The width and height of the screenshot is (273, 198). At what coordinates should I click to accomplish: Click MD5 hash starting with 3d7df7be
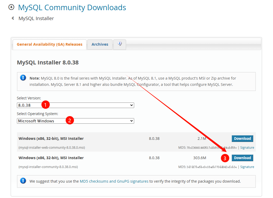[x=212, y=167]
